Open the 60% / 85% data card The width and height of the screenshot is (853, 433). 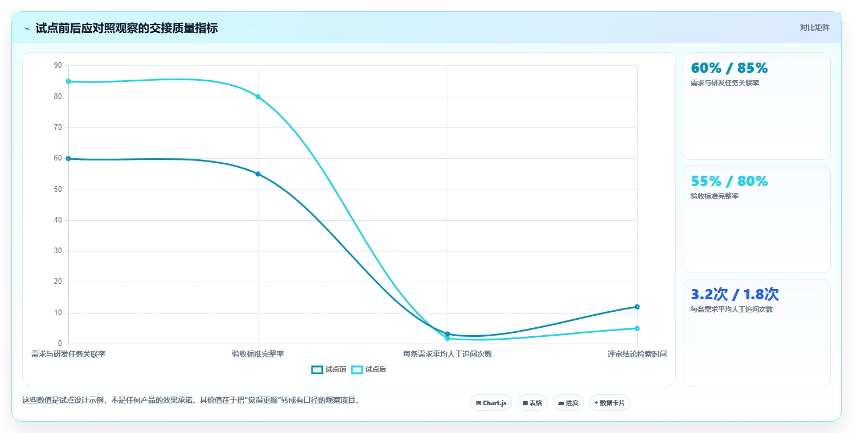pyautogui.click(x=756, y=106)
